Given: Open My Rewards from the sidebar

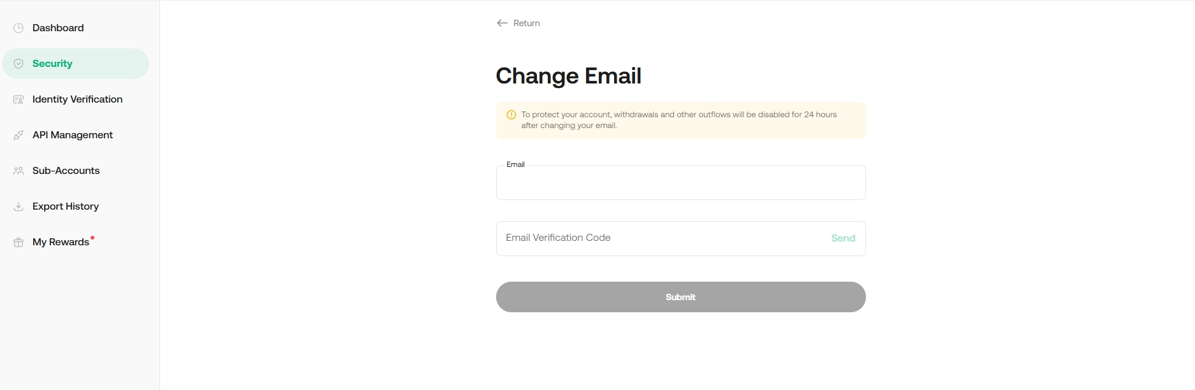Looking at the screenshot, I should pos(61,242).
